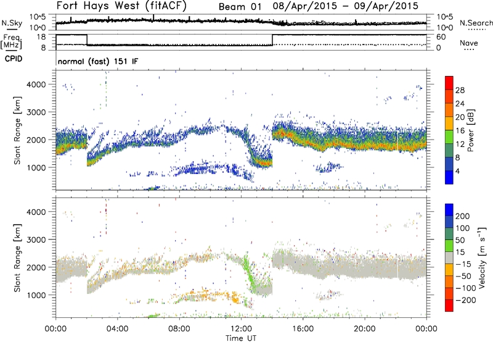Click the 'Nave' legend label

click(468, 43)
